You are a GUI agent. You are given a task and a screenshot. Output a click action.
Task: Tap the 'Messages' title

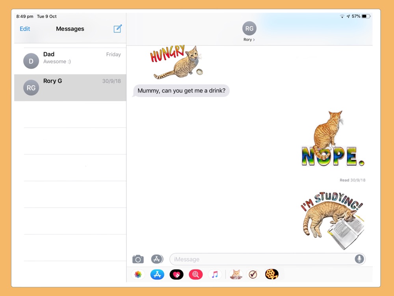[x=70, y=29]
